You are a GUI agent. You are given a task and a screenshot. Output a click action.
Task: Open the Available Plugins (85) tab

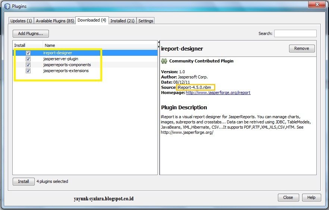coord(55,21)
